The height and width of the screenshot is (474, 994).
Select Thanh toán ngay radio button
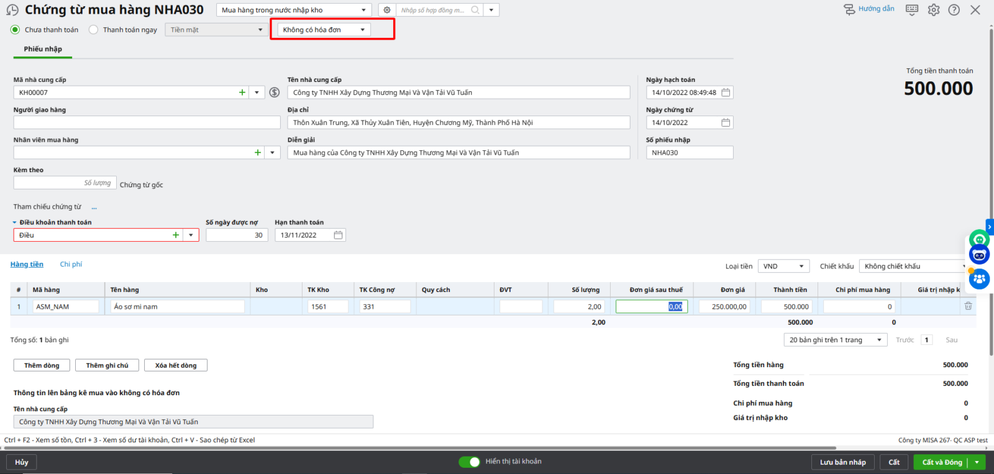click(x=94, y=30)
